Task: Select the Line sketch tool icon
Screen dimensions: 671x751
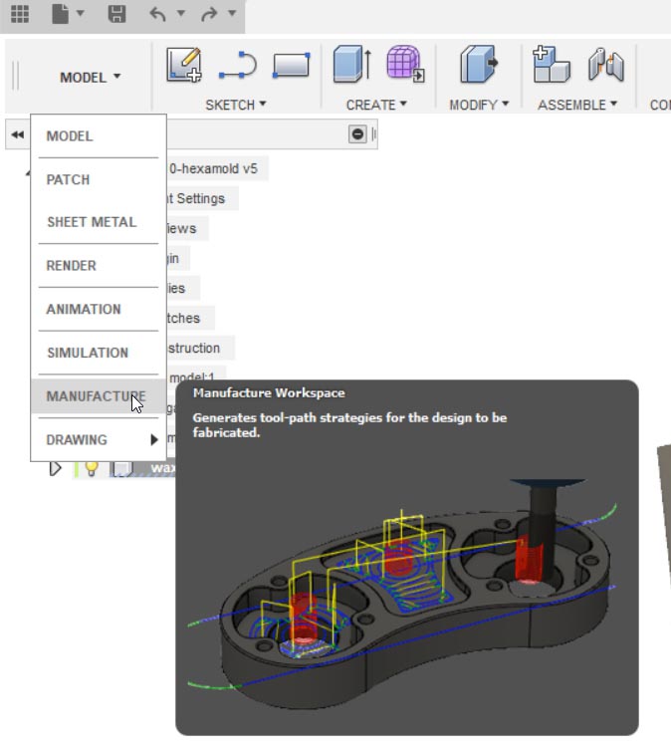Action: click(238, 65)
